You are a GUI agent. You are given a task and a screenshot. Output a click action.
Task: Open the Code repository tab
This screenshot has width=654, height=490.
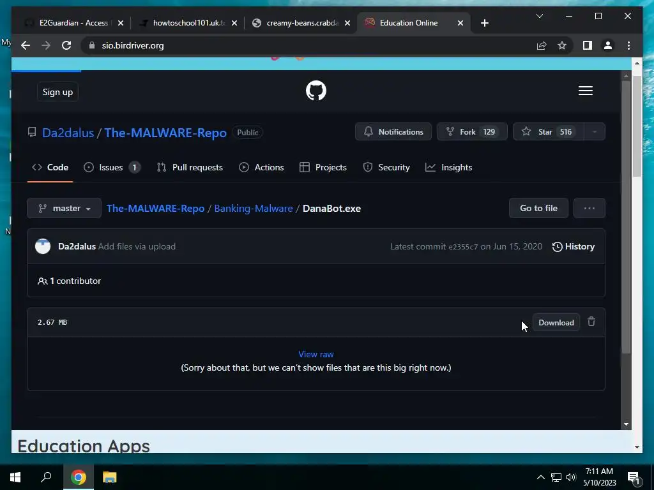click(50, 167)
